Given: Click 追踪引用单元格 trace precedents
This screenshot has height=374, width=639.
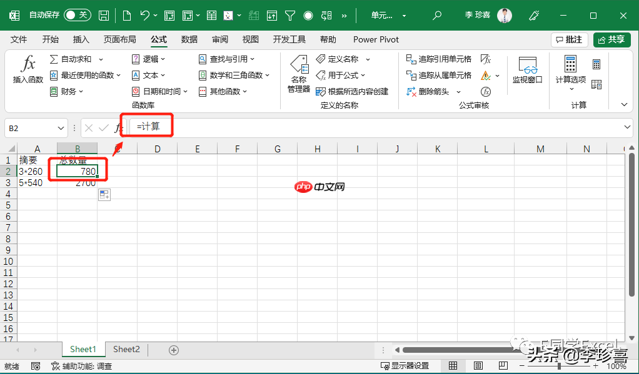Looking at the screenshot, I should click(439, 59).
